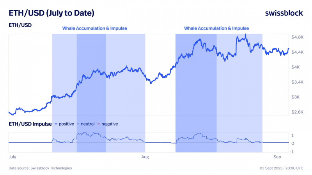Click the positive impulse legend marker
This screenshot has height=175, width=312.
(56, 124)
